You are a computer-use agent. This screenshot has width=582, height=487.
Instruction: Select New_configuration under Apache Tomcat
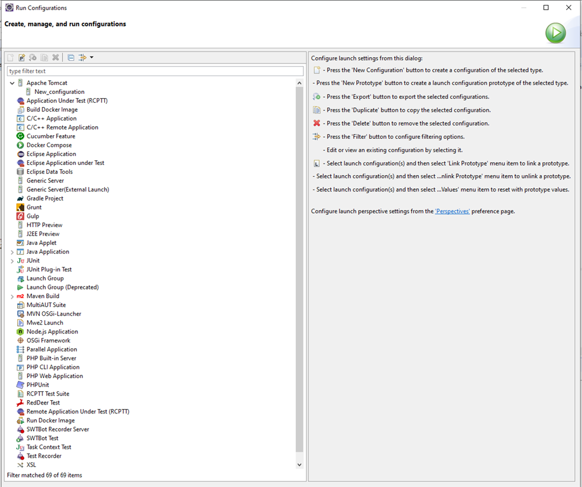pos(60,92)
